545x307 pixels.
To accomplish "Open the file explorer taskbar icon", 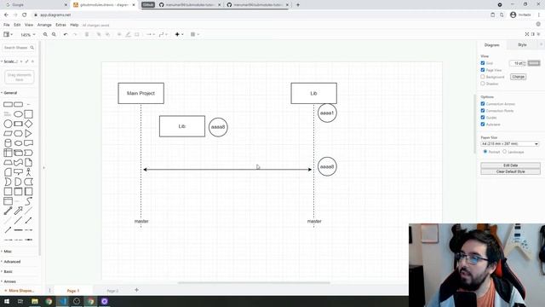I will point(35,301).
